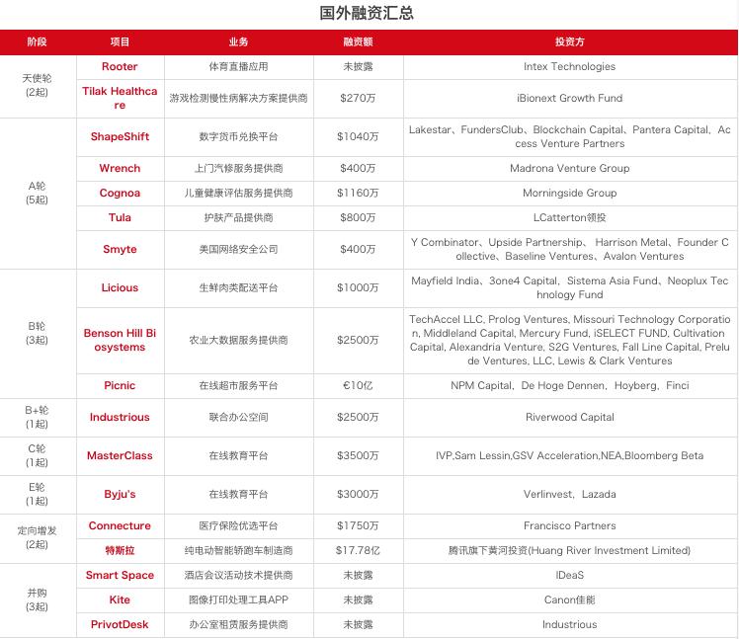
Task: Click the $1040万 funding amount
Action: [358, 136]
